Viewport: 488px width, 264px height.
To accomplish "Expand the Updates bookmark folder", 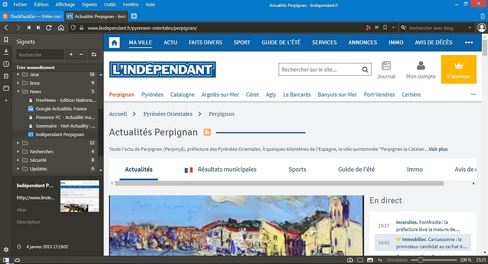I will pyautogui.click(x=18, y=169).
